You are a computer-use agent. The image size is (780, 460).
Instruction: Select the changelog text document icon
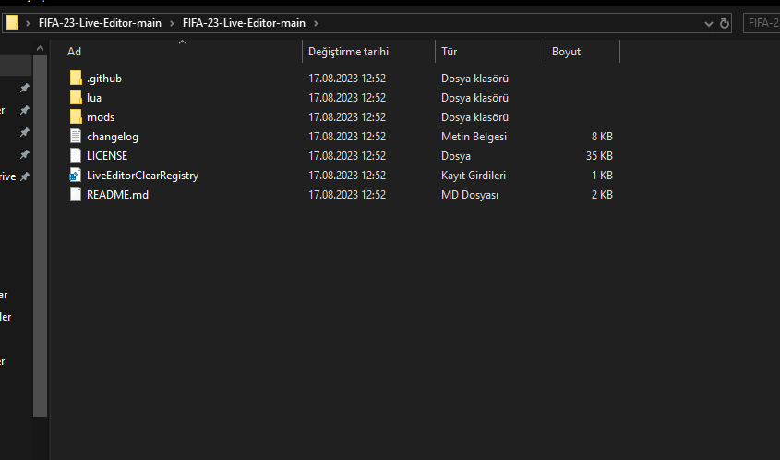[76, 136]
